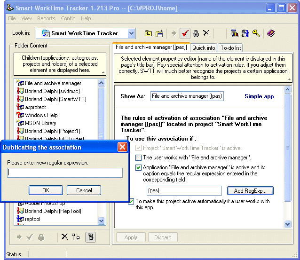Click the app icon in the title bar
Viewport: 300px width, 260px height.
coord(10,8)
